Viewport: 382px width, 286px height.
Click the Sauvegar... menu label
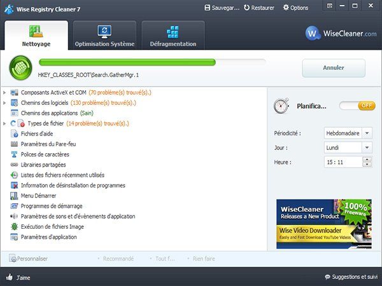[225, 8]
